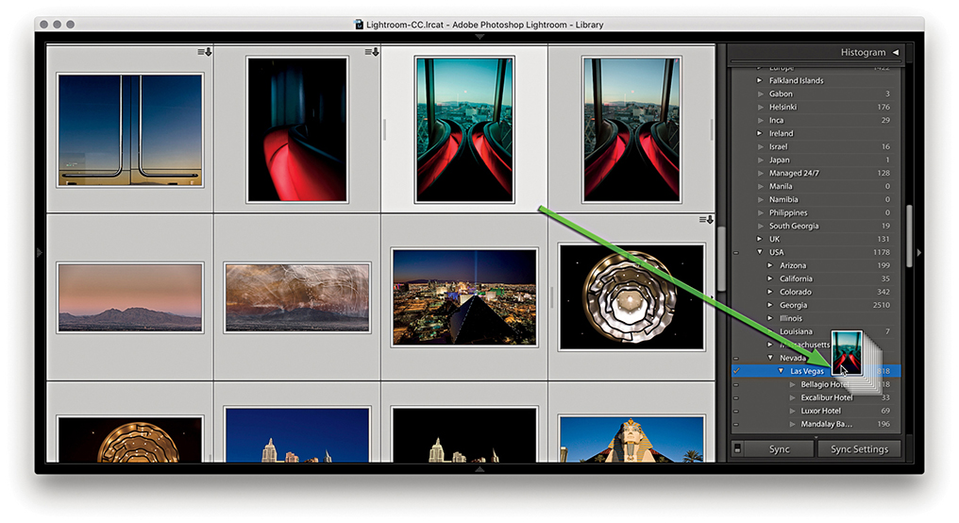Screen dimensions: 959x523
Task: Select the spiral chandelier on black thumbnail
Action: [631, 297]
